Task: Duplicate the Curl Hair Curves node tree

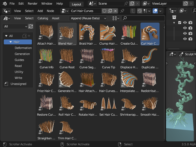Action: coord(110,11)
